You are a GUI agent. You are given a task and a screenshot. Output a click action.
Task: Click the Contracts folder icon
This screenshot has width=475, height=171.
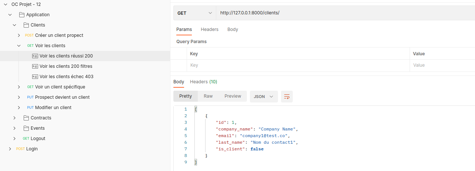pyautogui.click(x=26, y=118)
